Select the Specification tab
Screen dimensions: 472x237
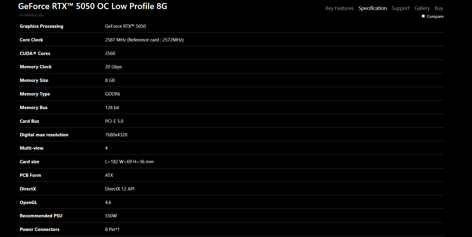(x=372, y=8)
